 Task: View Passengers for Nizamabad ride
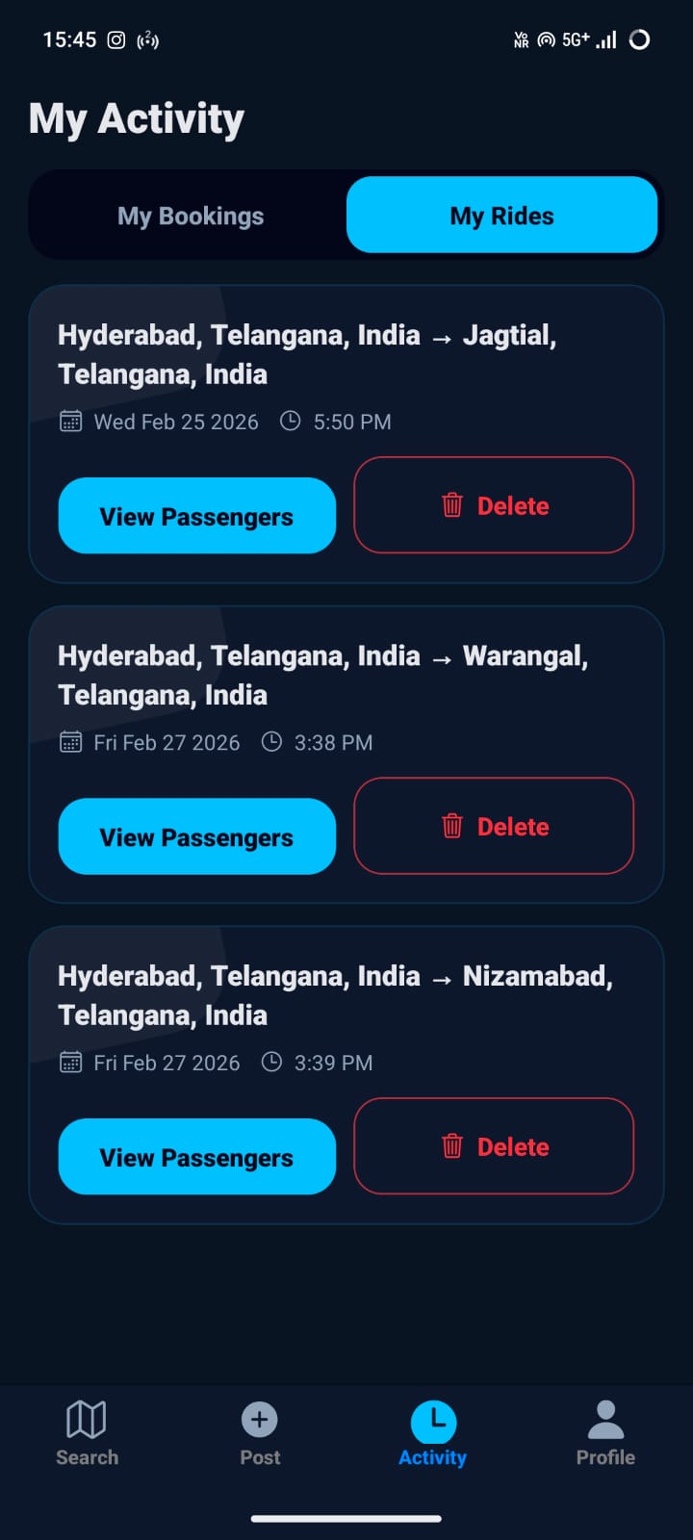coord(196,1157)
